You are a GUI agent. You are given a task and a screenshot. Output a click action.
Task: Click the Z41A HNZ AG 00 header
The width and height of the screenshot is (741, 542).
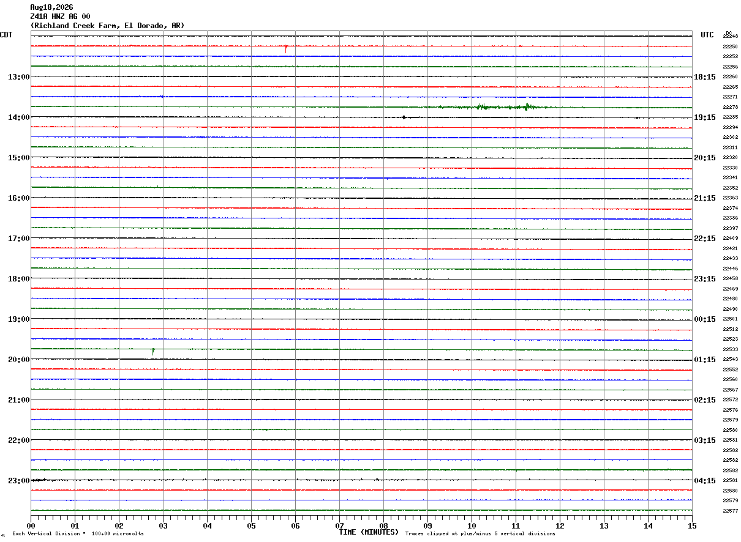tap(60, 17)
